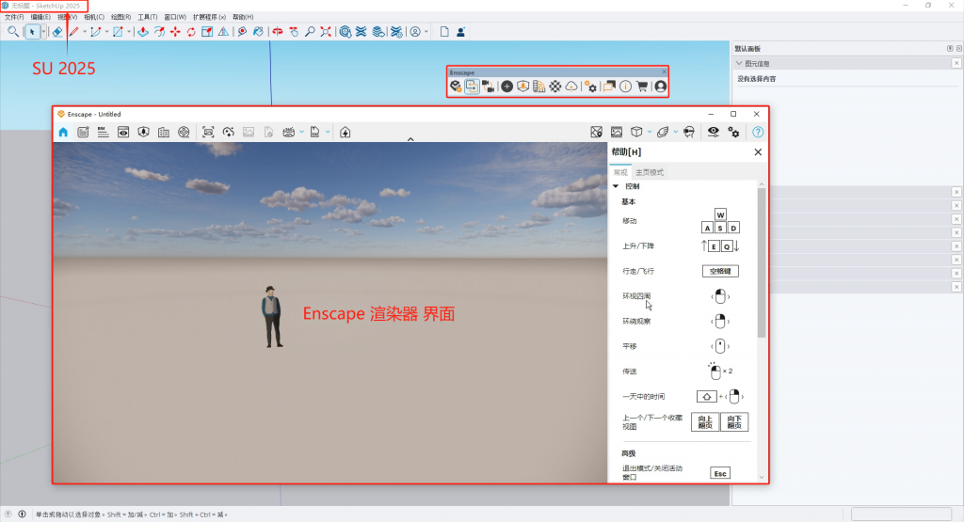Choose the Pan hand tool

(x=294, y=32)
